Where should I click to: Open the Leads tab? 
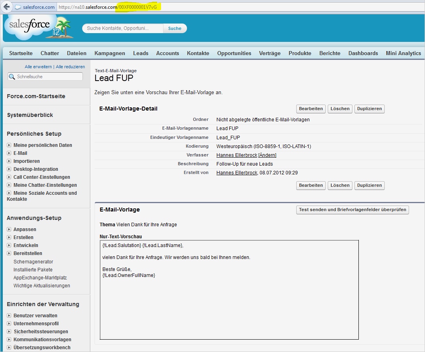[141, 53]
